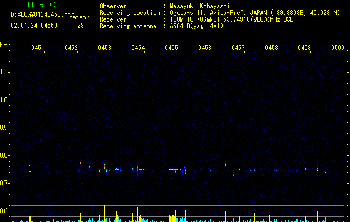
Task: Click the 0455 time marker
Action: click(171, 48)
